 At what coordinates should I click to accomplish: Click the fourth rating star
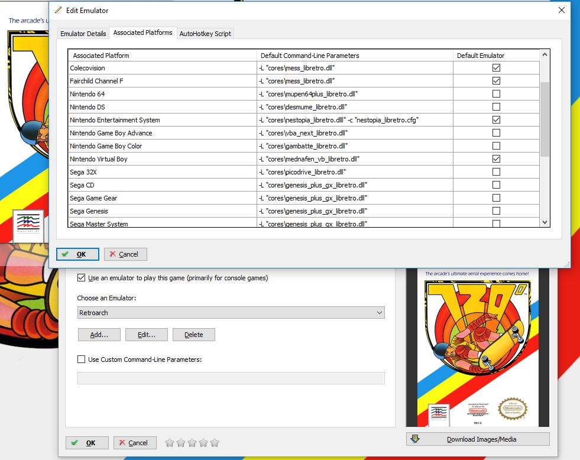[203, 443]
